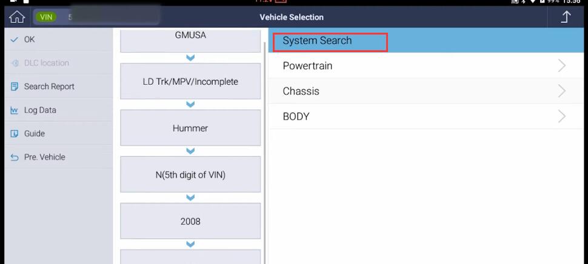Open the Guide icon
This screenshot has height=264, width=588.
tap(15, 134)
